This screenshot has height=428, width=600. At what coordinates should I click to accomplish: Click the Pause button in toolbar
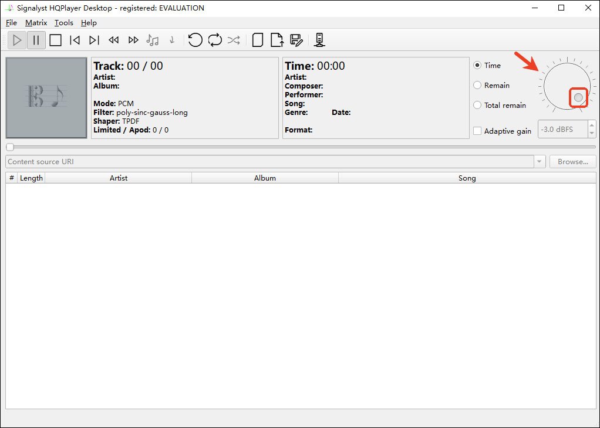click(x=36, y=40)
